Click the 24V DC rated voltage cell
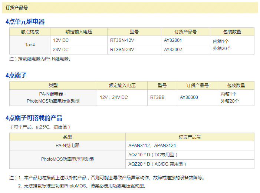Screen dimensions: 260x193 coord(61,50)
